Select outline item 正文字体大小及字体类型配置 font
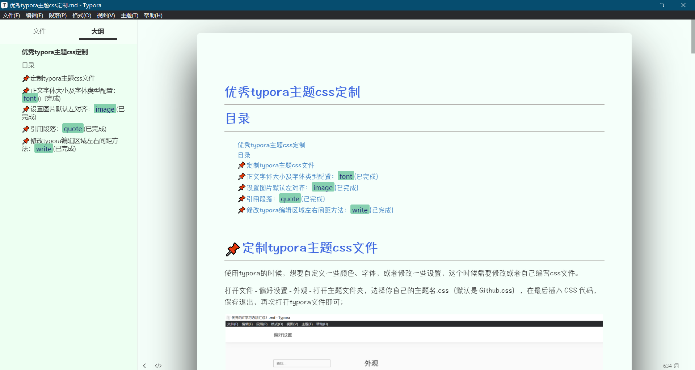Screen dimensions: 695x370 tap(69, 94)
